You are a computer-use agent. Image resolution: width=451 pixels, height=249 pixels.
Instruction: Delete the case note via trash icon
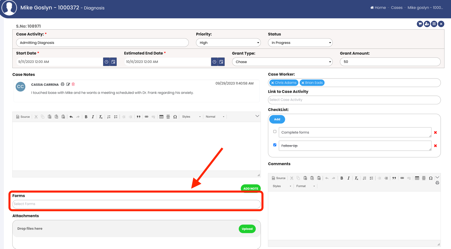click(73, 84)
